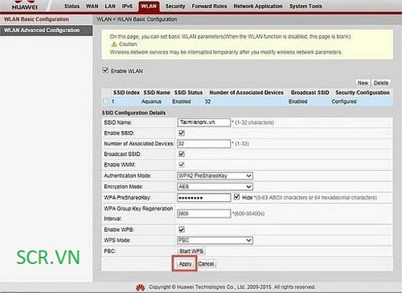Click the WPA PreSharedKey password field
402x293 pixels.
point(203,198)
